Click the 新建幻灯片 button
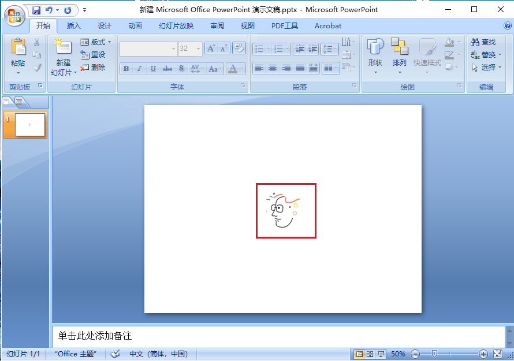 tap(64, 57)
